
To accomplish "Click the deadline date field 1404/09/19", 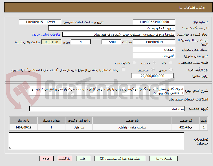I will pyautogui.click(x=154, y=42).
